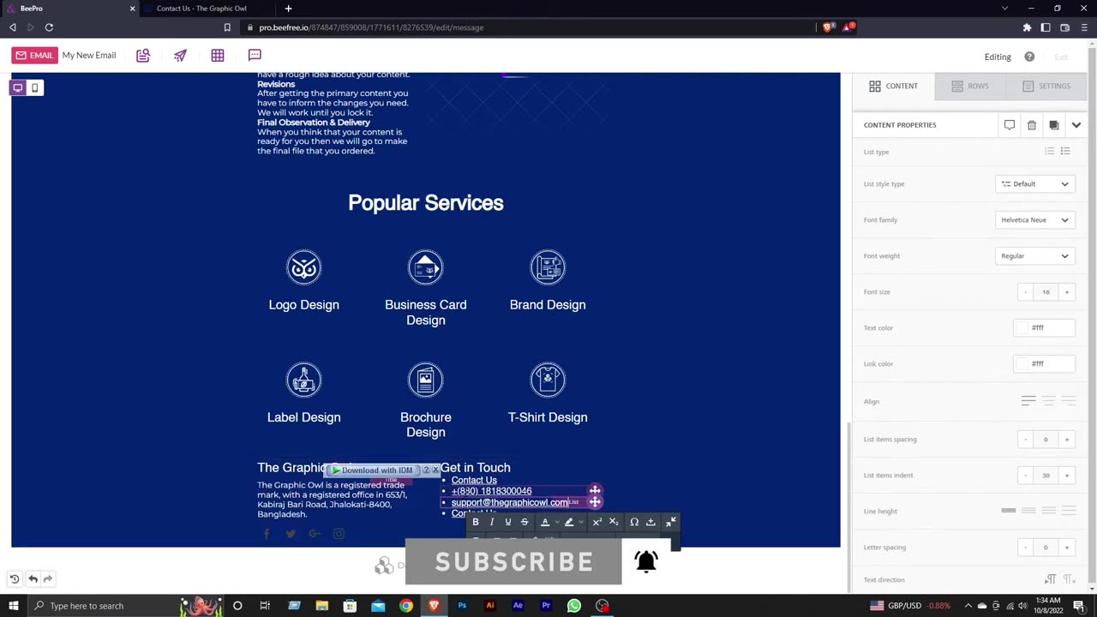This screenshot has width=1097, height=617.
Task: Open the Font family dropdown
Action: (x=1035, y=220)
